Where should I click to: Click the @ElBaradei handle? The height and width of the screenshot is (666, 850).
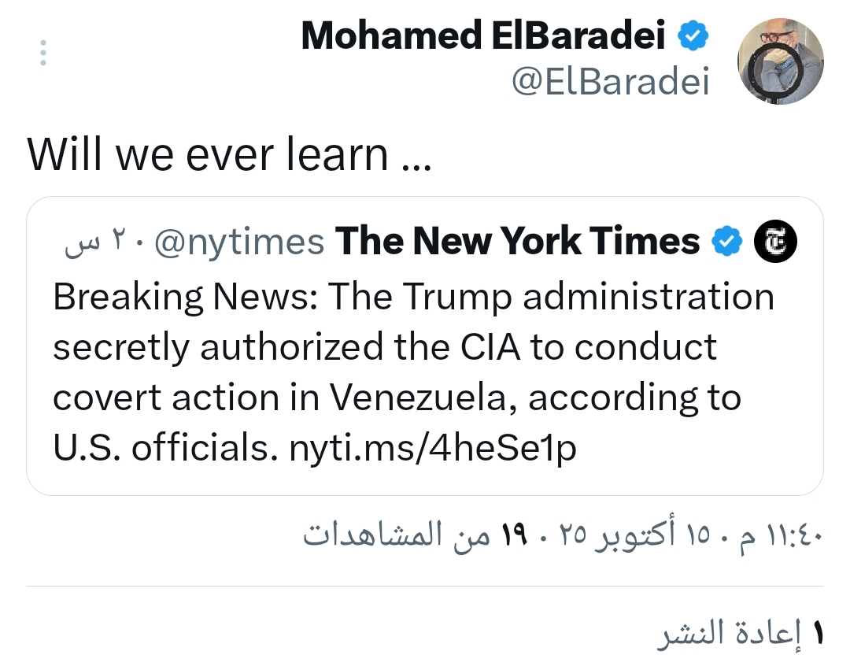point(610,81)
